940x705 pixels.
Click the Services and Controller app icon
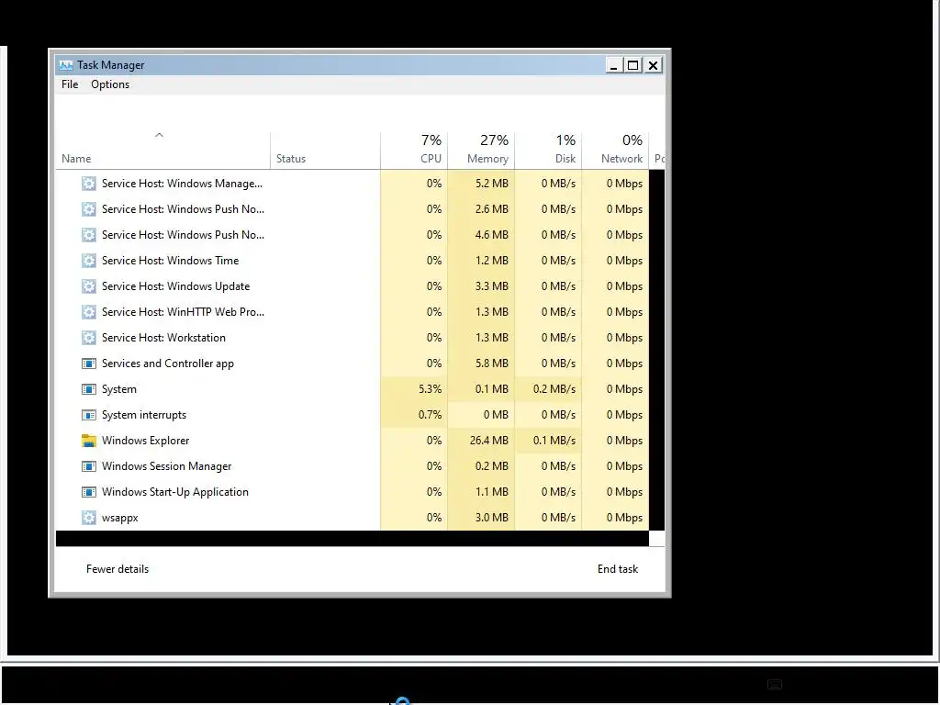[89, 364]
